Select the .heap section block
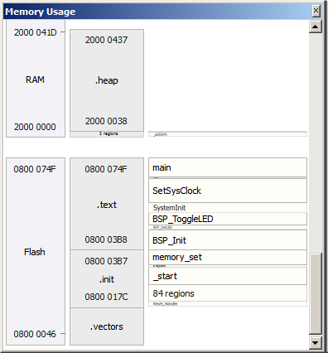This screenshot has width=328, height=353. tap(107, 80)
